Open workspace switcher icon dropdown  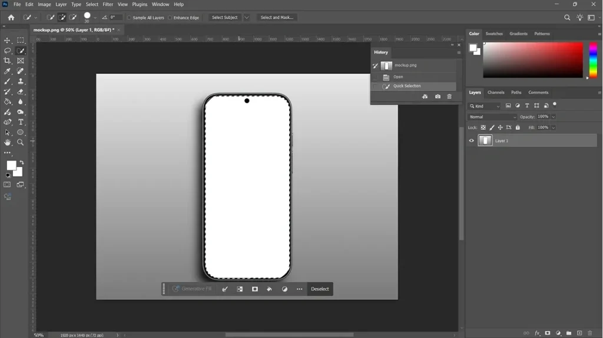[x=592, y=17]
